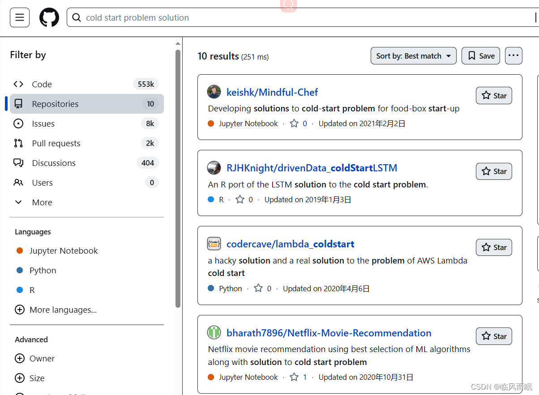Click RJHKnight user avatar
This screenshot has width=539, height=395.
[x=214, y=168]
